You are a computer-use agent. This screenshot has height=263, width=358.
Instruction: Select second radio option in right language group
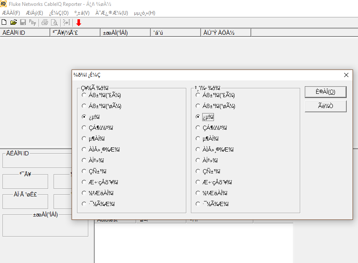(216, 106)
